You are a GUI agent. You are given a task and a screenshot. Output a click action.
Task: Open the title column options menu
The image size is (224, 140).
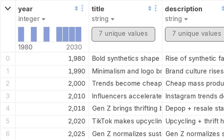point(156,8)
